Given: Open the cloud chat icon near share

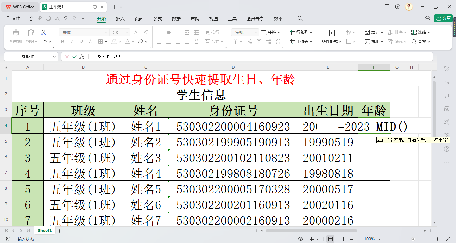Looking at the screenshot, I should (427, 18).
